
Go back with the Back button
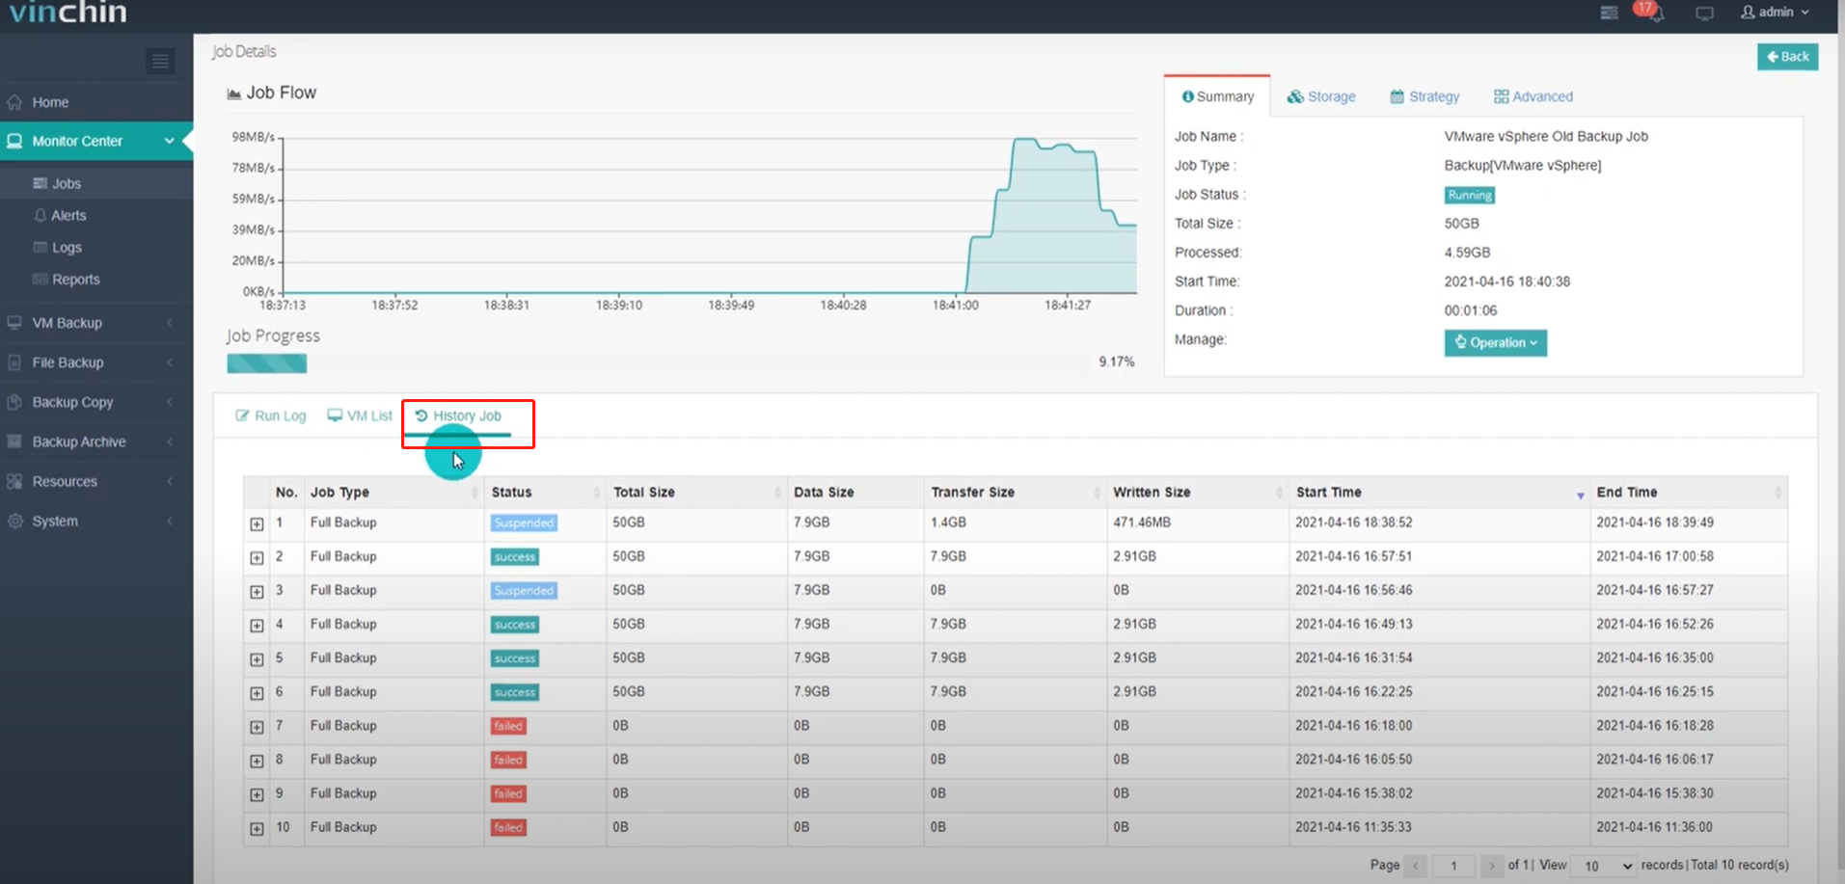1787,57
